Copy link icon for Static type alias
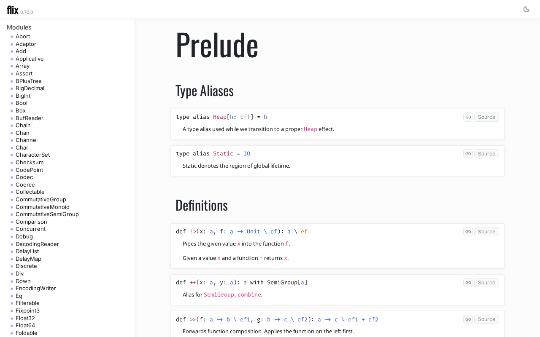This screenshot has height=337, width=540. pos(468,154)
